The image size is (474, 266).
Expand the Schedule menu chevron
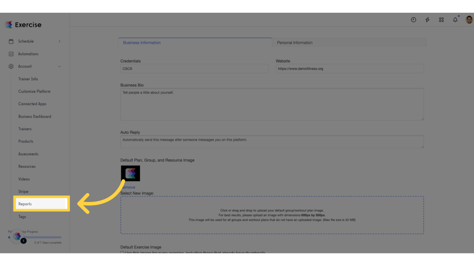(x=59, y=41)
